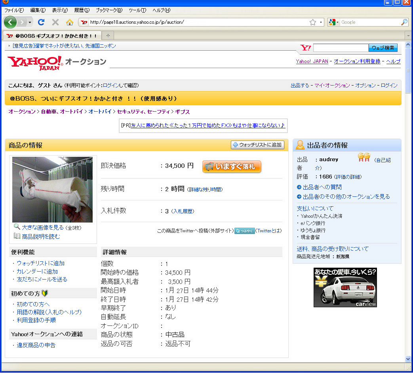Go back with the green back arrow
The image size is (413, 392).
pyautogui.click(x=10, y=22)
